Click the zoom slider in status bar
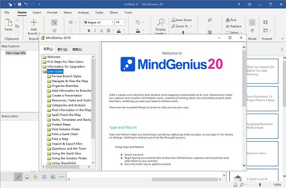Image resolution: width=286 pixels, height=188 pixels. pyautogui.click(x=260, y=185)
